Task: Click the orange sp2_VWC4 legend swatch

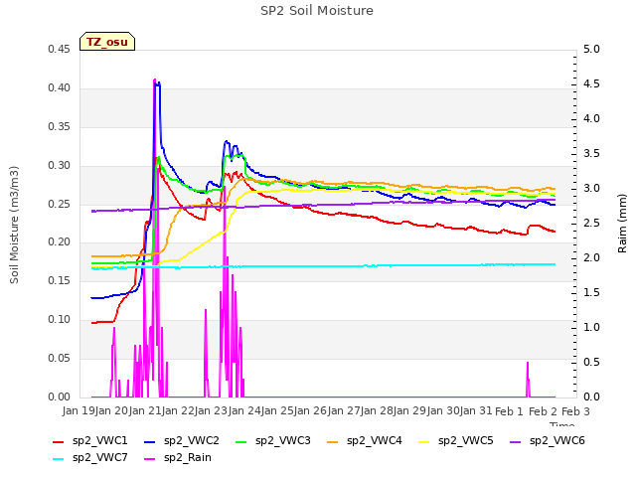Action: click(333, 441)
